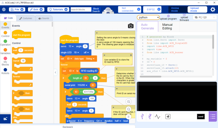
Task: Open single LED off state dropdown
Action: point(86,52)
